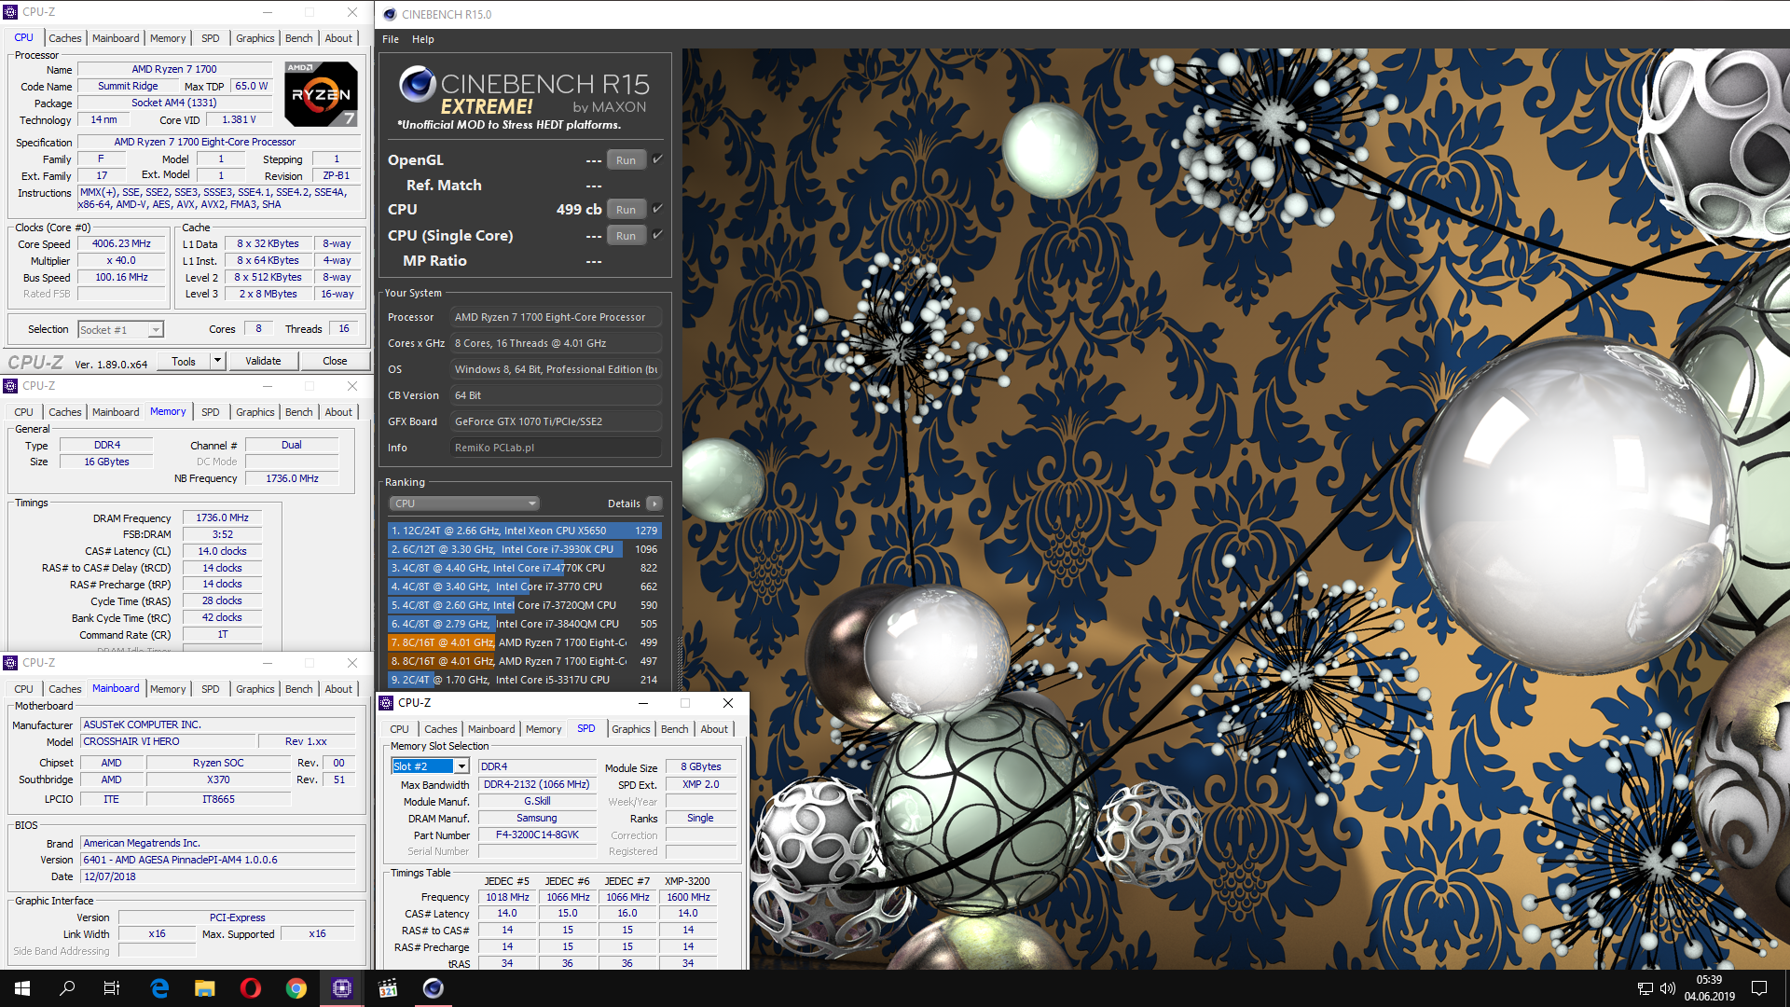This screenshot has width=1790, height=1007.
Task: Click the Tools button in CPU-Z
Action: [x=184, y=361]
